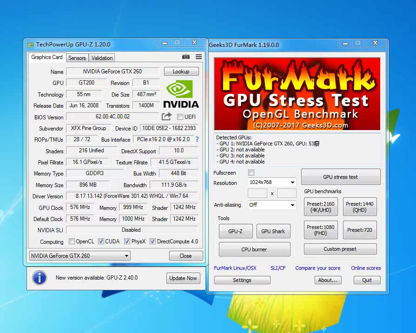Click the Bus Width value 448 Bit
The height and width of the screenshot is (333, 416).
pyautogui.click(x=178, y=173)
